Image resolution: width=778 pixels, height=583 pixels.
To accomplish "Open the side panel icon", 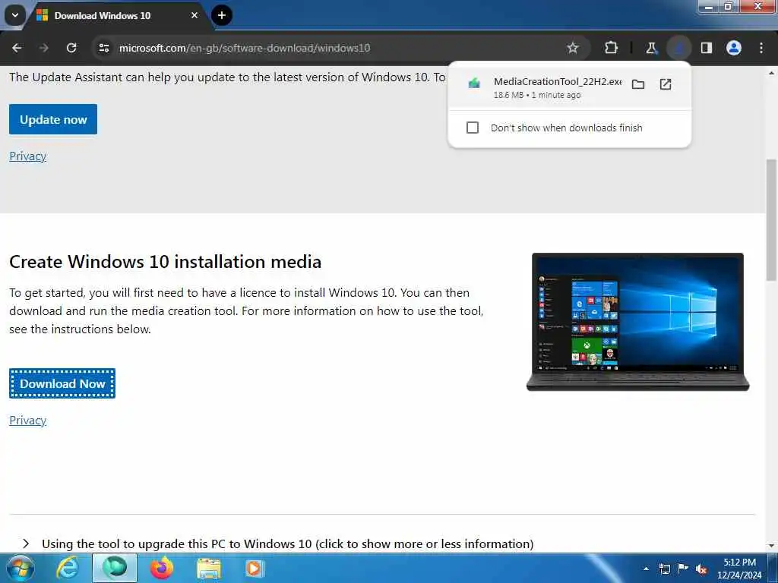I will pyautogui.click(x=707, y=48).
